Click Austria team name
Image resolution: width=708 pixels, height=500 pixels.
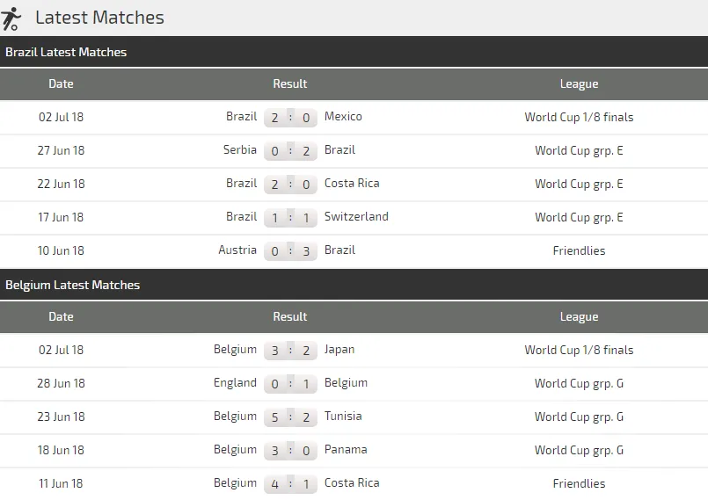pos(237,250)
